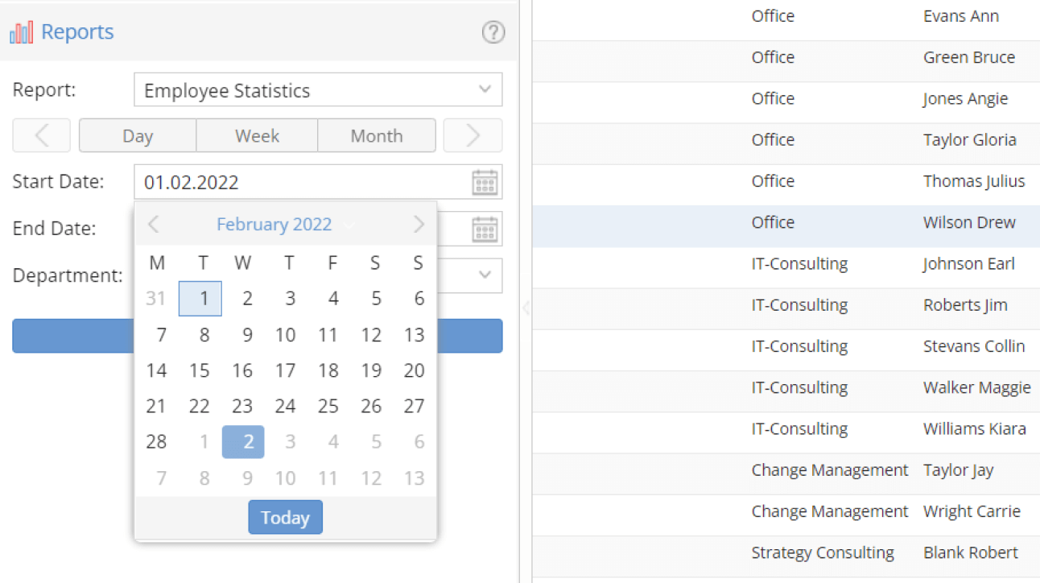Click inside the Start Date input field
This screenshot has height=583, width=1040.
pos(241,182)
